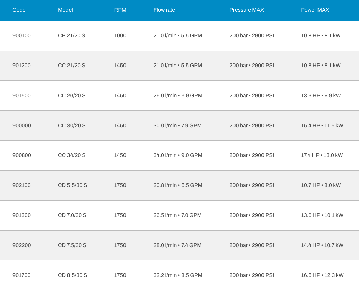Click model name CD 5.5/30 S
Viewport: 359px width, 286px height.
pos(73,185)
